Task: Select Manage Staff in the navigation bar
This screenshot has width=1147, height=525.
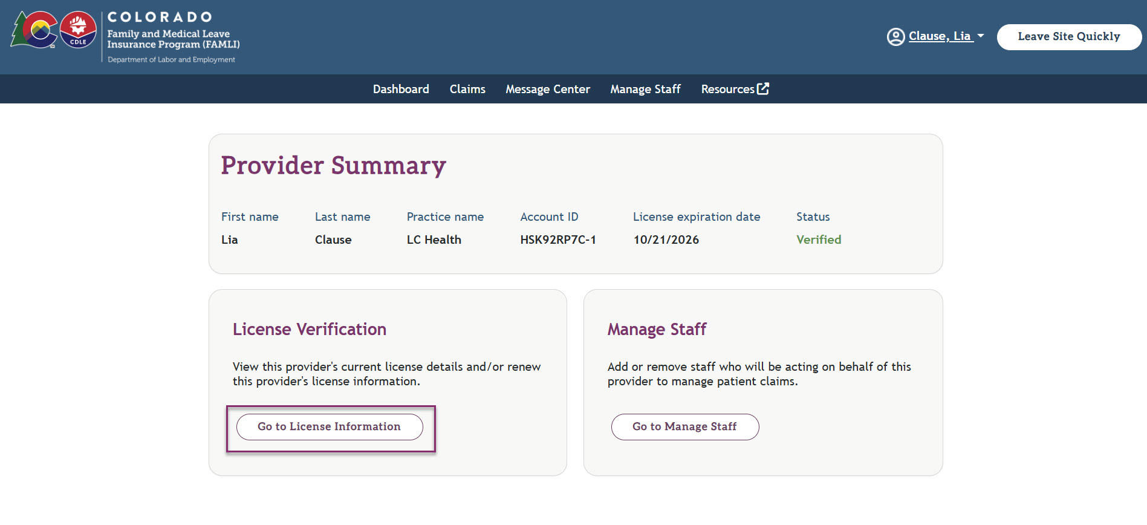Action: (645, 89)
